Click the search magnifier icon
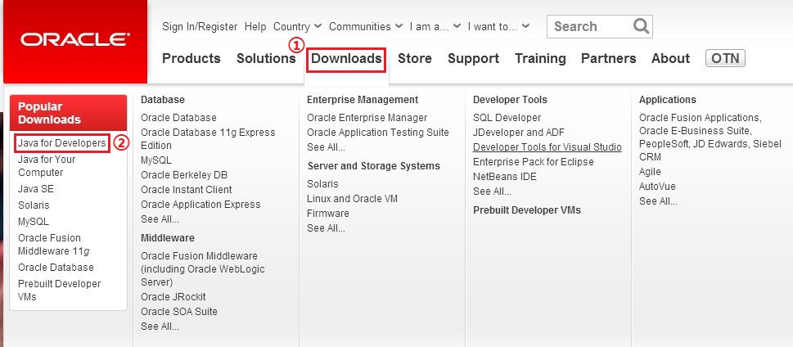The image size is (793, 347). (x=641, y=26)
